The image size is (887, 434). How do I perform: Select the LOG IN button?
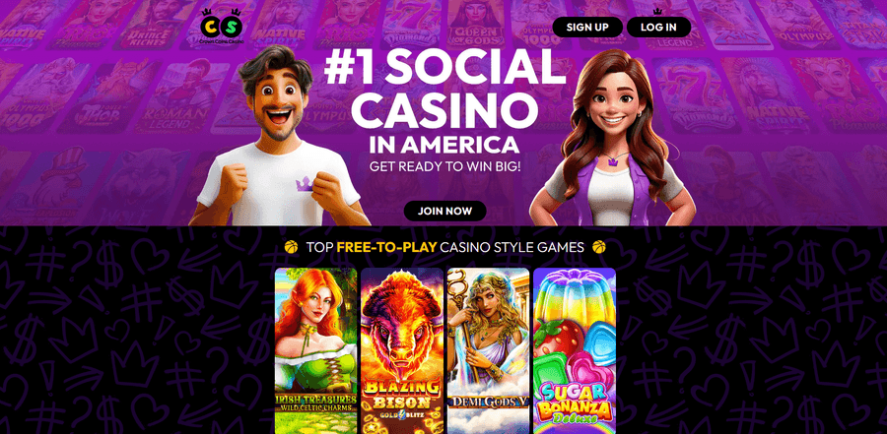(658, 28)
